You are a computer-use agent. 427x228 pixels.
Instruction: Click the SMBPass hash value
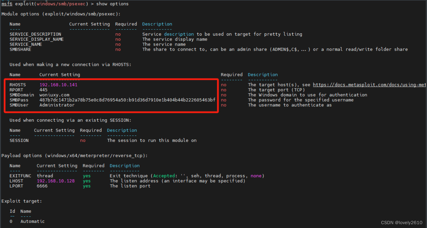(x=127, y=100)
